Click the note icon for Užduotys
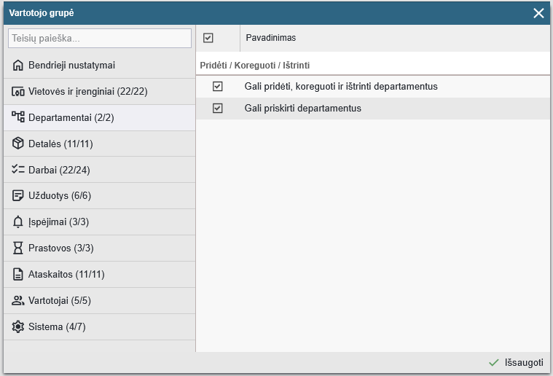The width and height of the screenshot is (553, 376). pos(17,195)
